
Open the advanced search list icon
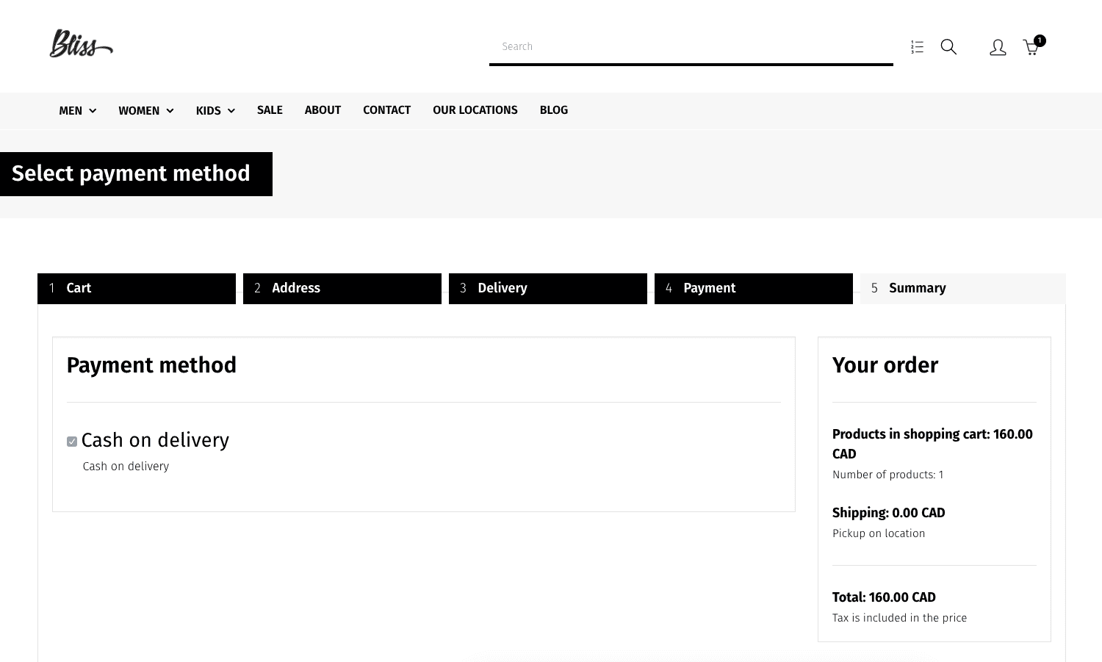point(917,47)
